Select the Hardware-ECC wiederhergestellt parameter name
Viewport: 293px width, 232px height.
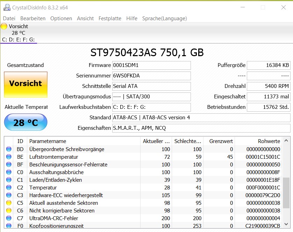click(66, 195)
